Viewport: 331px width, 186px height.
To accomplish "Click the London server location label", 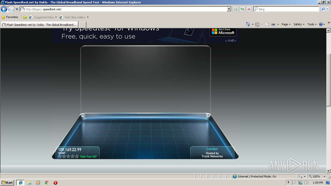I will 212,149.
